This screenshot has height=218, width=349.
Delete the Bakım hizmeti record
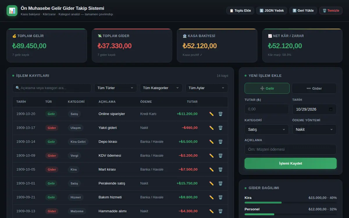(220, 197)
